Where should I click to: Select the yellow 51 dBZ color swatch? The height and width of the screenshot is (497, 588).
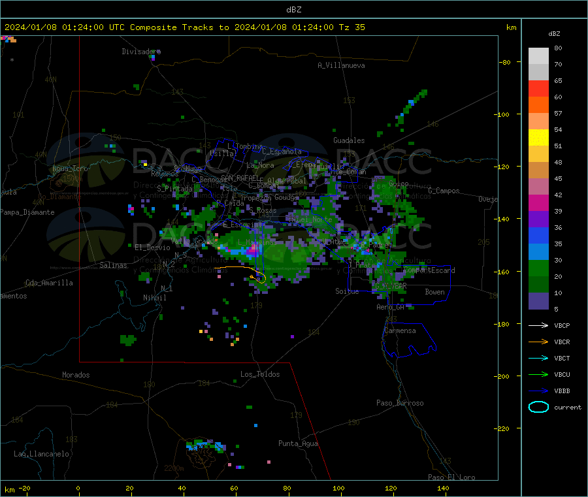point(538,138)
